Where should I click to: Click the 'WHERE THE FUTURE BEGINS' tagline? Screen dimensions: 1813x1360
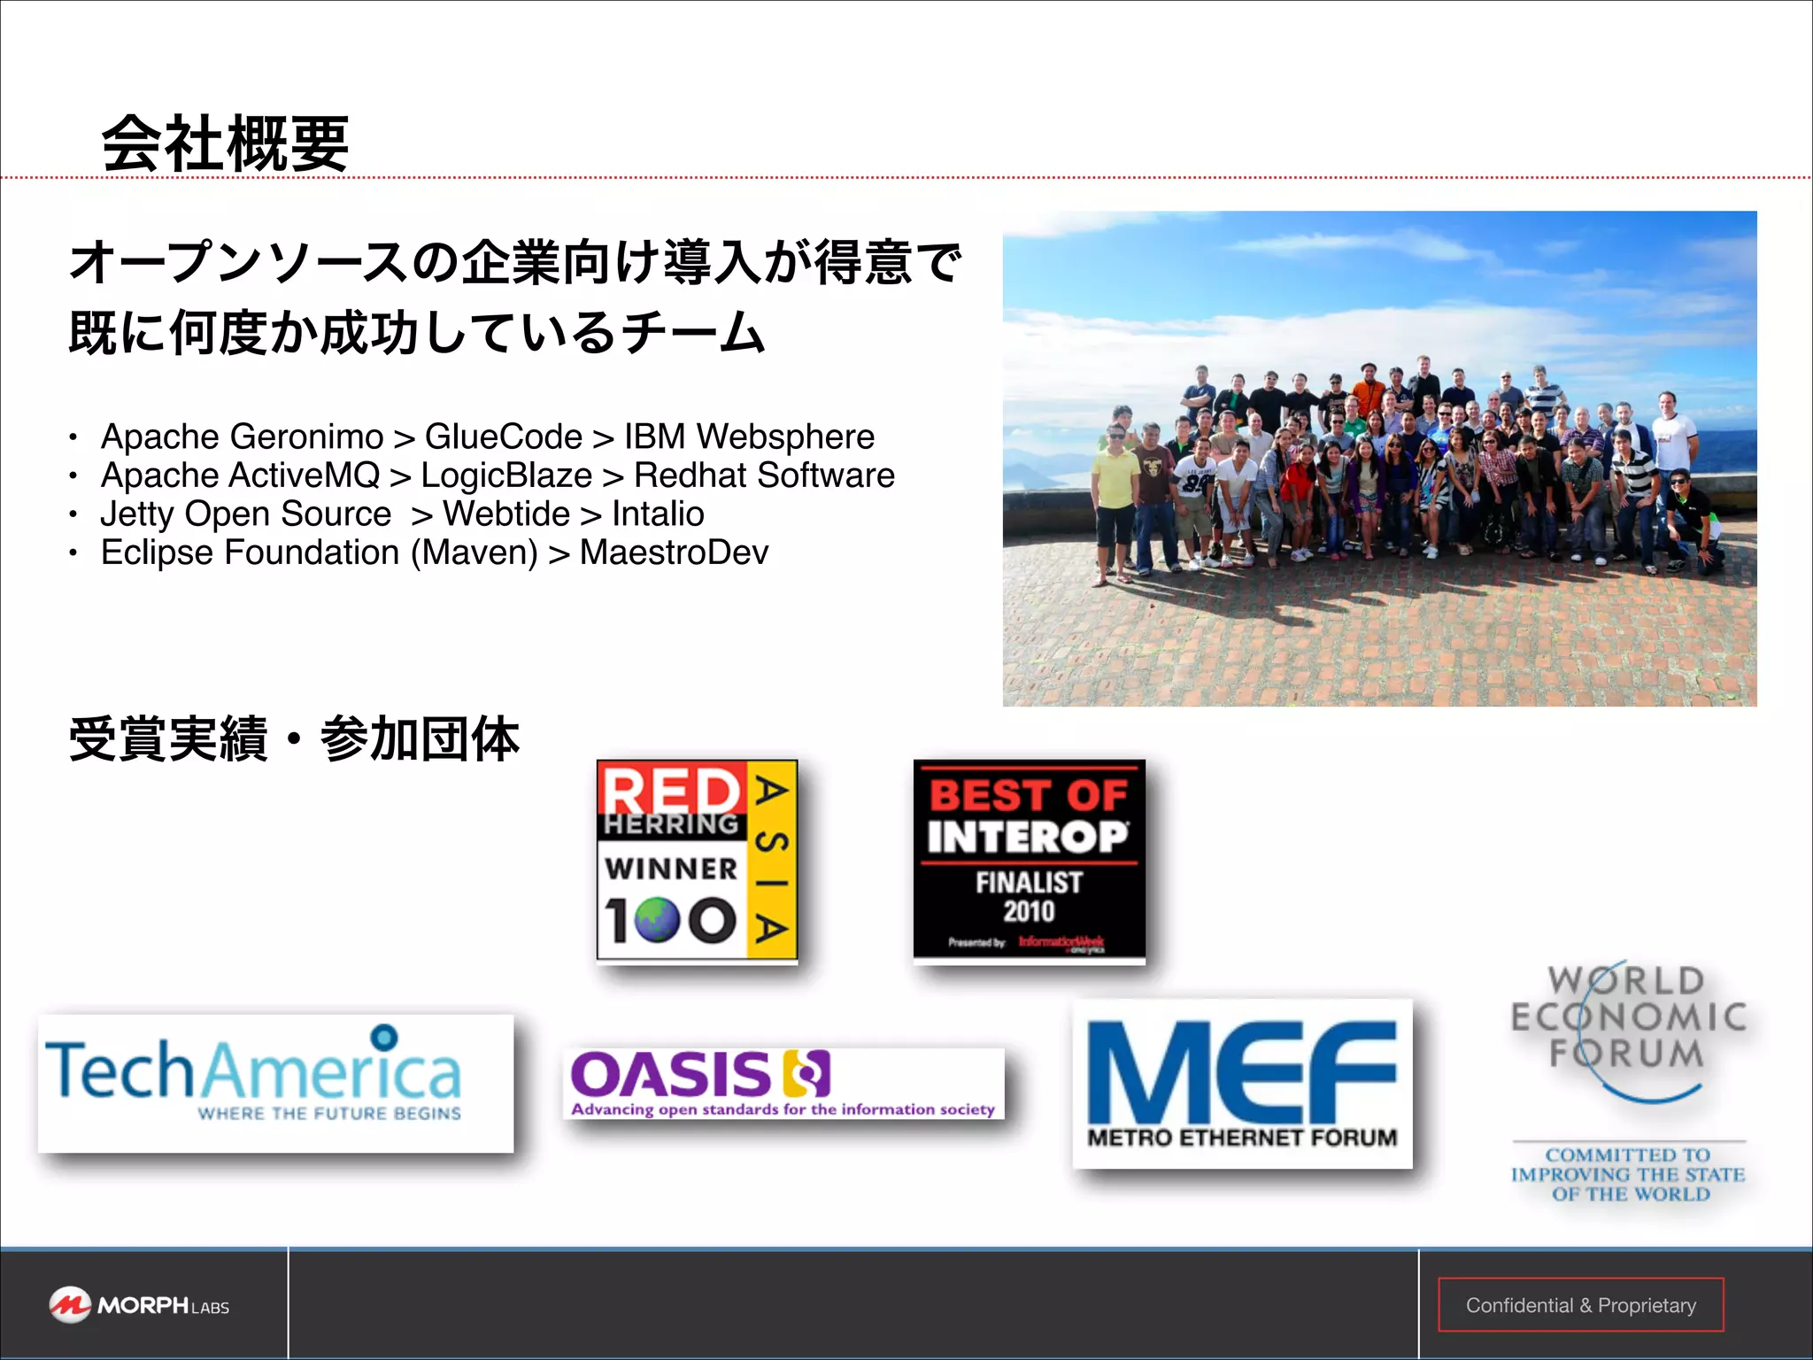[329, 1113]
